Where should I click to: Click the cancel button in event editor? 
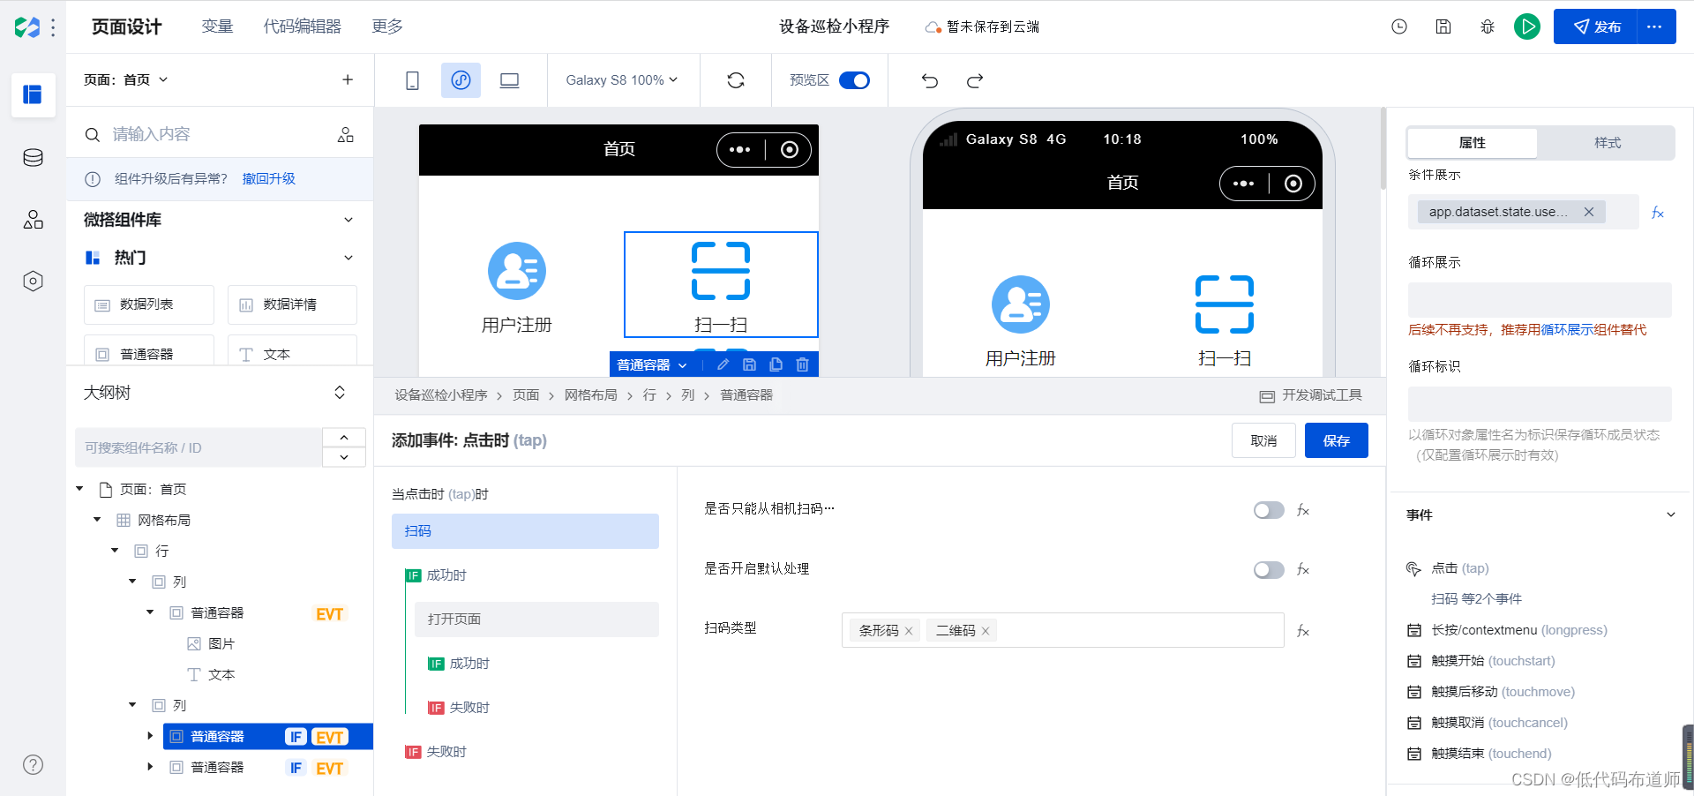coord(1263,440)
